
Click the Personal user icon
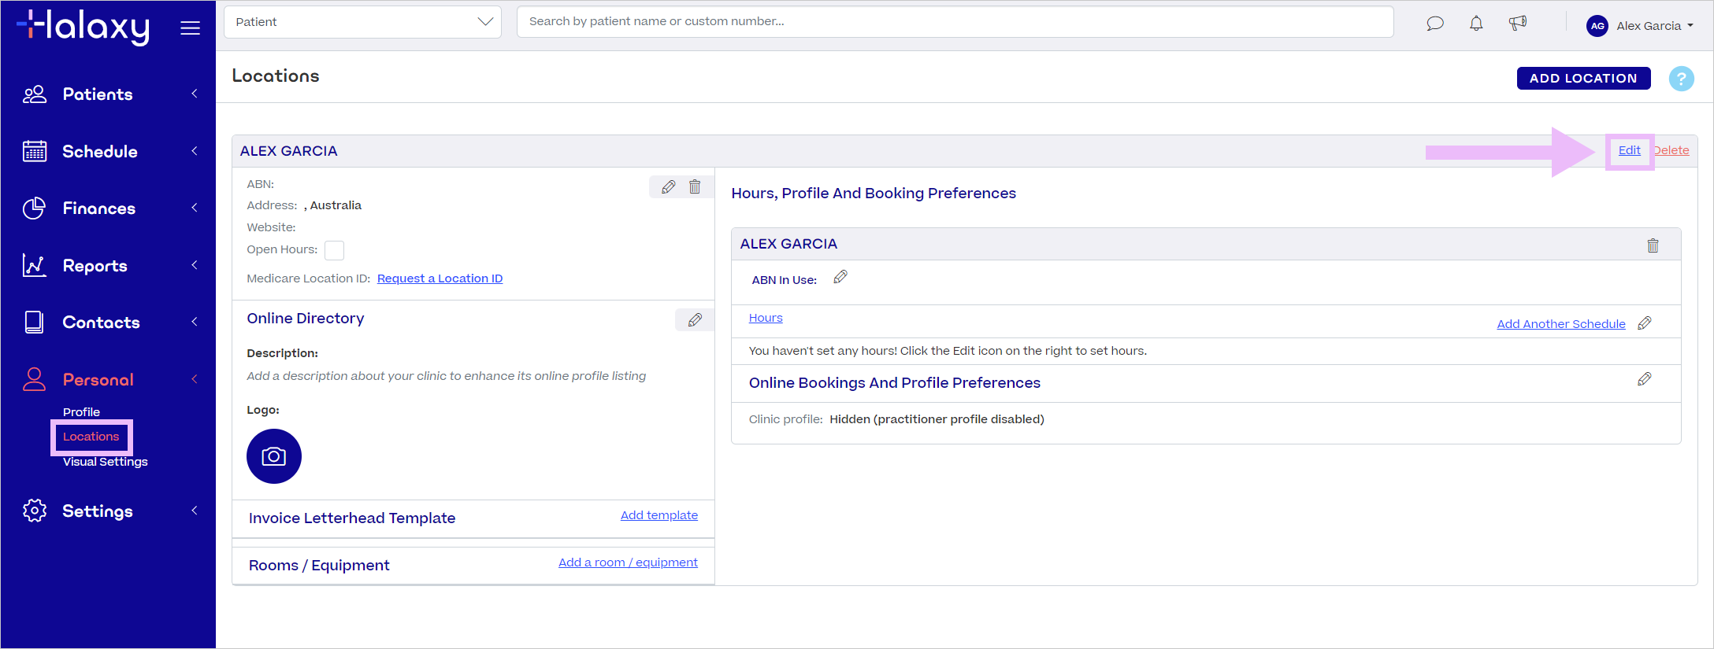point(34,379)
